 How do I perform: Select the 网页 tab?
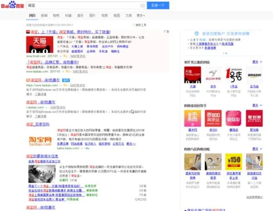click(32, 15)
